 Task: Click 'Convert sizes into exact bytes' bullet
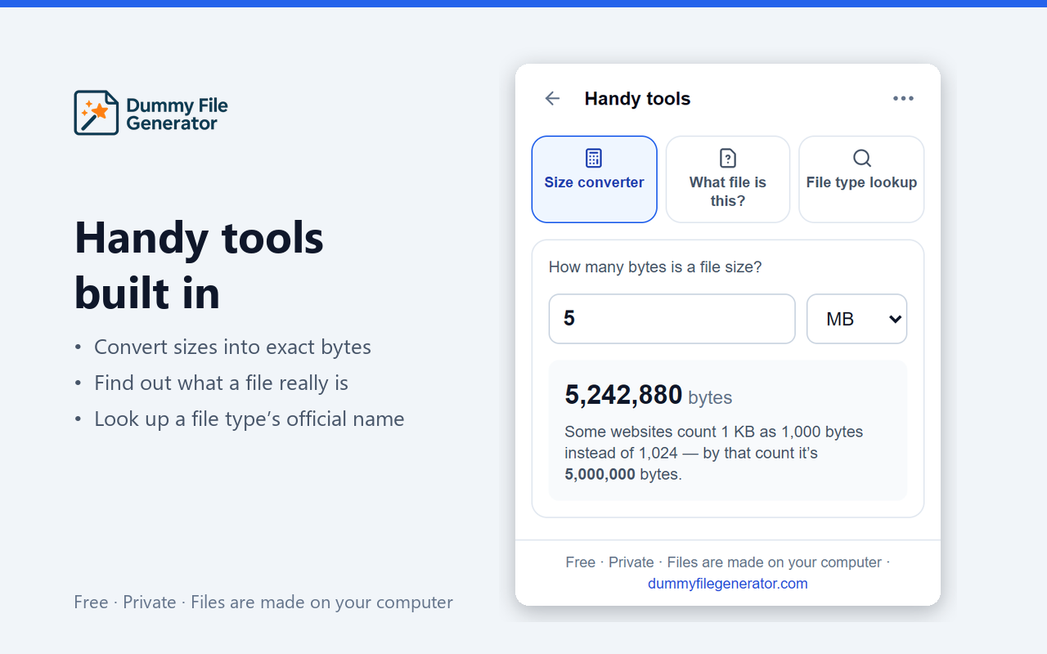click(232, 347)
